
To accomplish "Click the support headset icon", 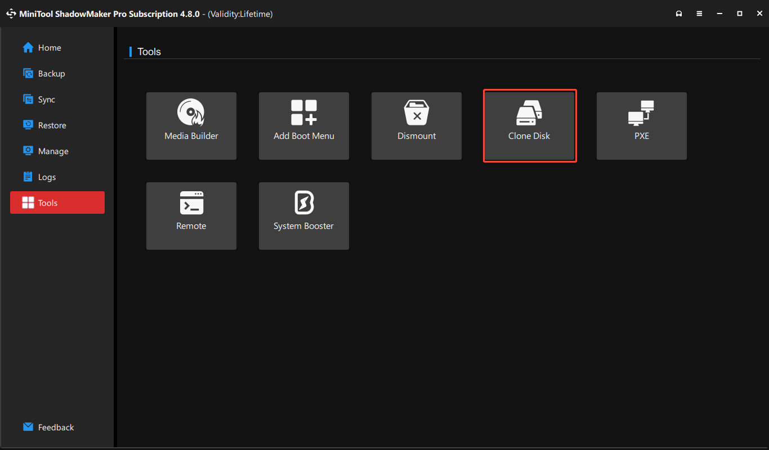I will [679, 13].
